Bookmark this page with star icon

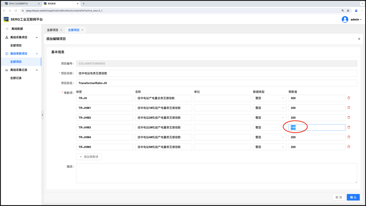(x=348, y=10)
